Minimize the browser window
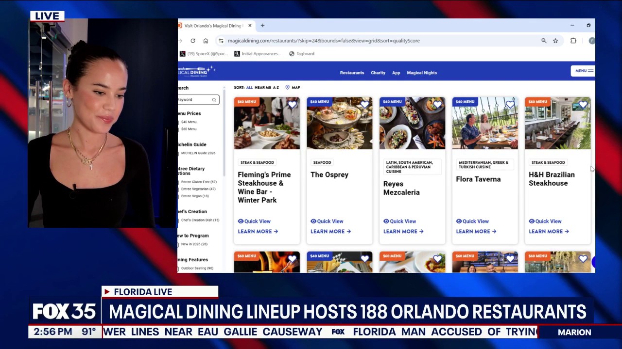The height and width of the screenshot is (349, 622). click(572, 26)
